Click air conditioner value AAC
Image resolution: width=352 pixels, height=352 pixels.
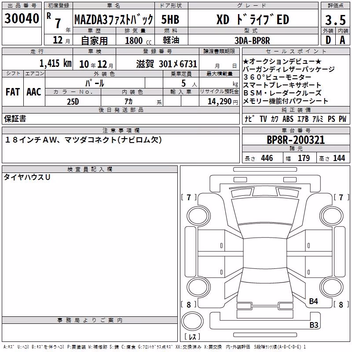[34, 92]
